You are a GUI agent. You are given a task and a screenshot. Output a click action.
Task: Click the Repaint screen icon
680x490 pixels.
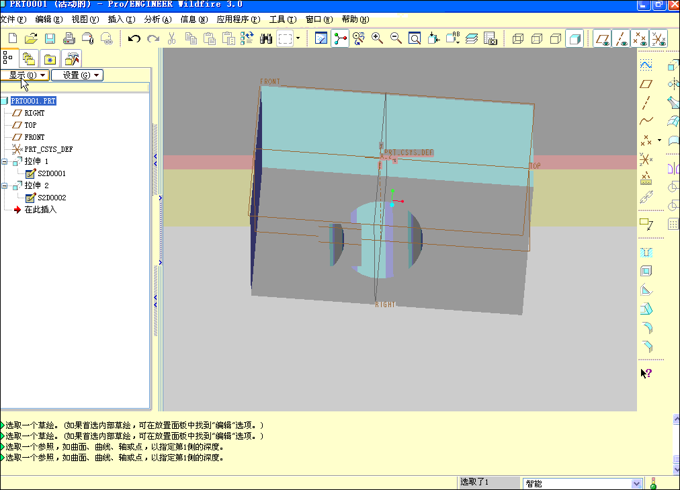321,38
